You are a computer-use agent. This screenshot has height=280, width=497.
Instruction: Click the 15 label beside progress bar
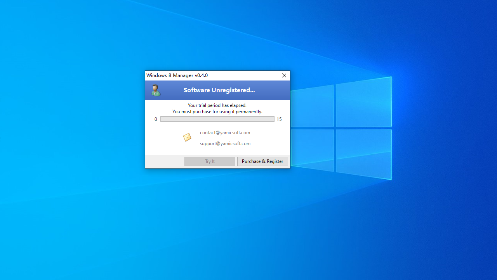(279, 119)
